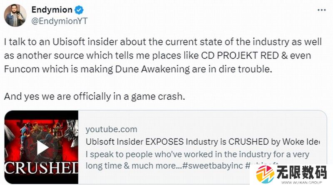Click the card description starting "I speak to people"
333x185 pixels.
coord(198,155)
